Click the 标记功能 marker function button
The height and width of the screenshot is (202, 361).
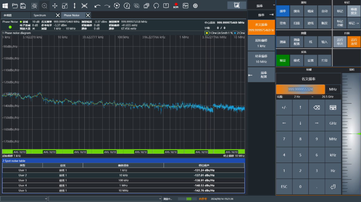tap(340, 23)
